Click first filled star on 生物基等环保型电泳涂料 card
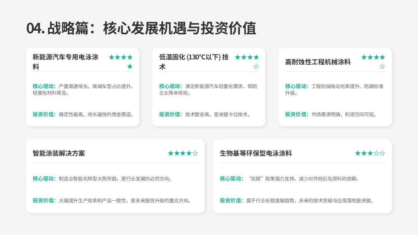Screen dimensions: 418x235 pos(358,153)
